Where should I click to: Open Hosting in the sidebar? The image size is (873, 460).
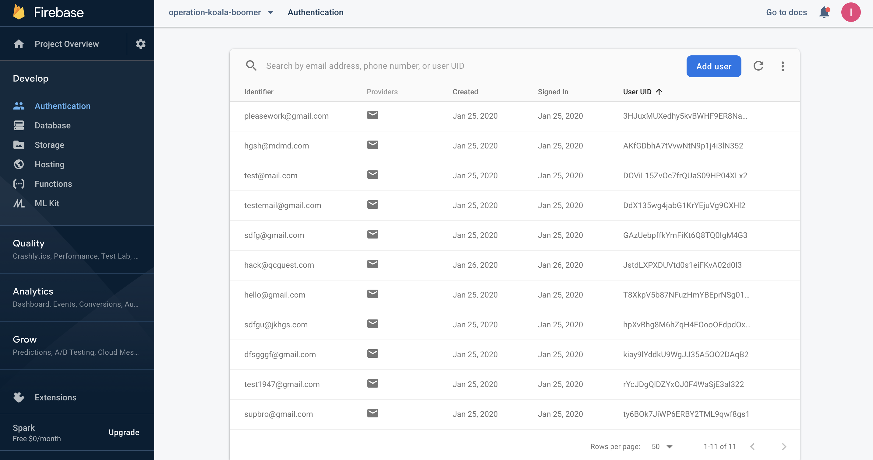pyautogui.click(x=49, y=165)
